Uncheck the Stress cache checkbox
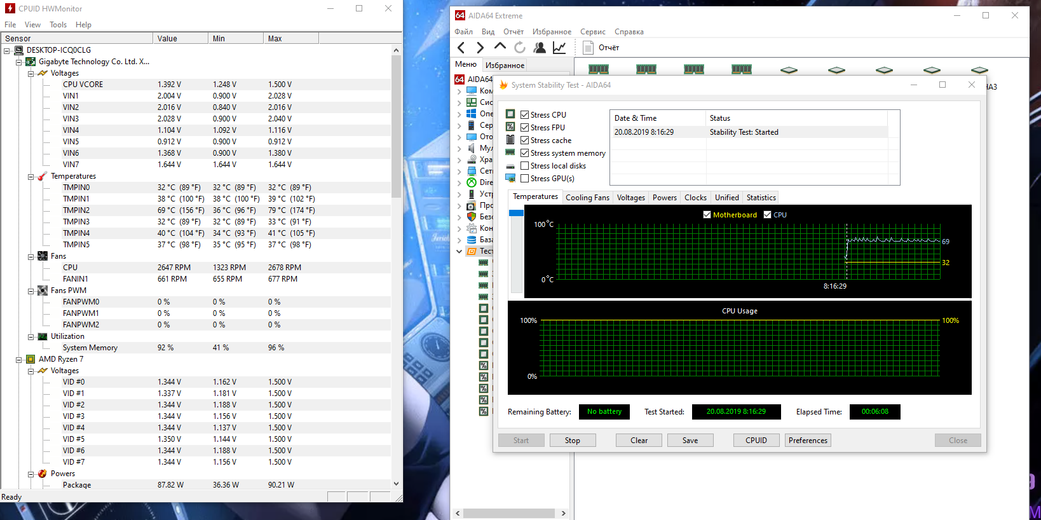Image resolution: width=1041 pixels, height=520 pixels. click(x=525, y=140)
